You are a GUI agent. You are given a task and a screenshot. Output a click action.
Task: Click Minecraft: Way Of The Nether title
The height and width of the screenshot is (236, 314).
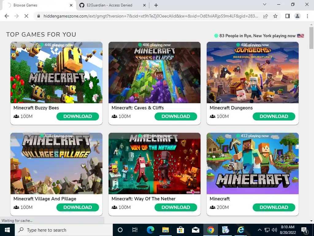(144, 199)
